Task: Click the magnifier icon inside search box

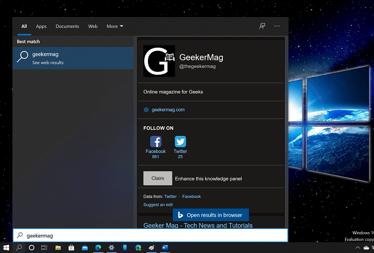Action: tap(20, 235)
